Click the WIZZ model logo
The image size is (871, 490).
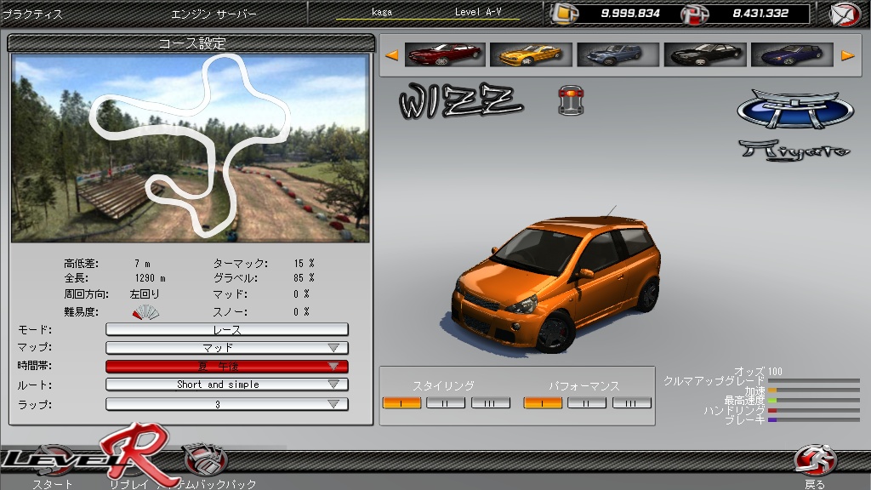(x=460, y=100)
